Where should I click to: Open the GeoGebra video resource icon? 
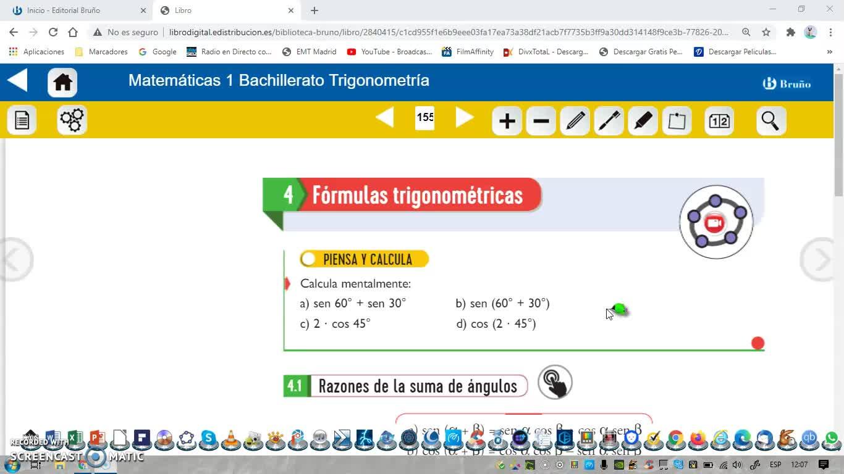click(x=716, y=222)
